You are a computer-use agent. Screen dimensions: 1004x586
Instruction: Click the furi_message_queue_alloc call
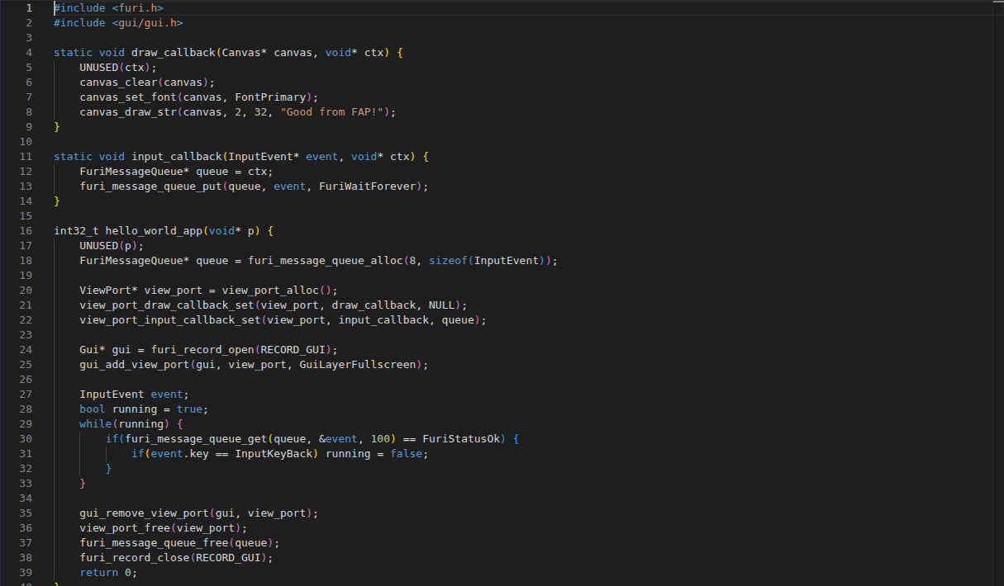325,261
